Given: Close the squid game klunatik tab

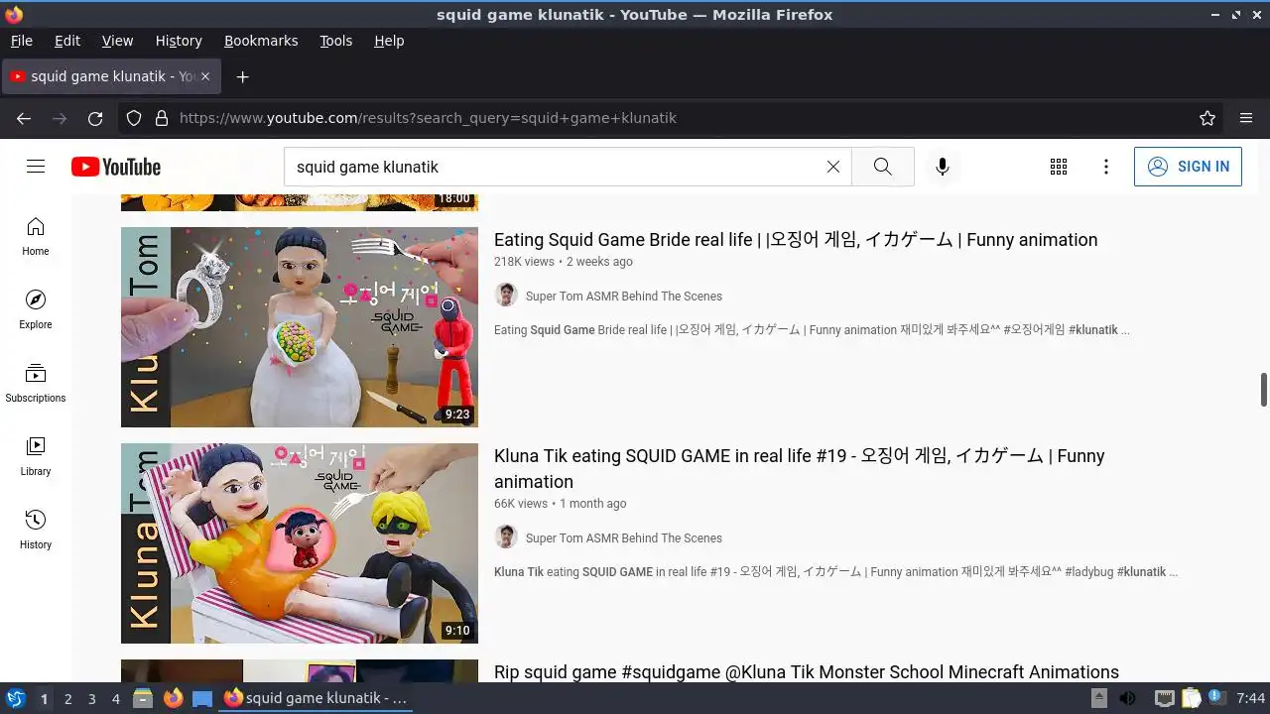Looking at the screenshot, I should tap(205, 76).
